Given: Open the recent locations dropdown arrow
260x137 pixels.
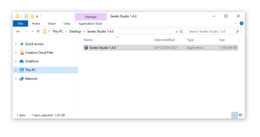Looking at the screenshot, I should coord(32,32).
